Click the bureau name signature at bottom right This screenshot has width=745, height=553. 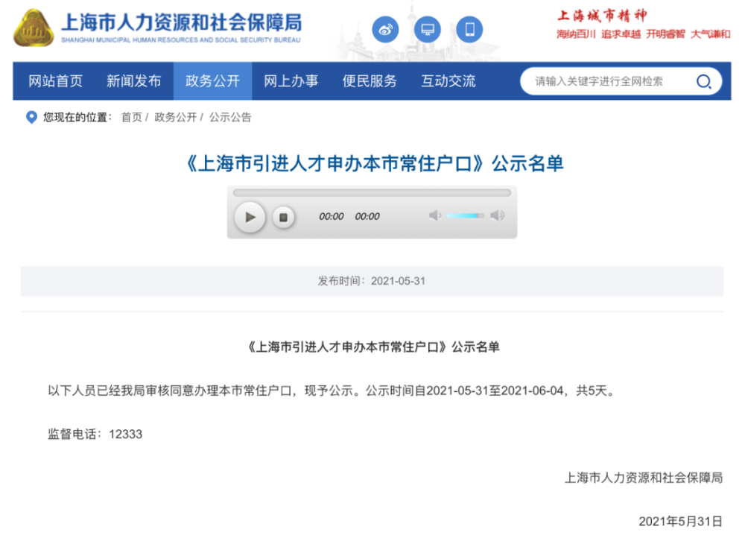pyautogui.click(x=644, y=478)
